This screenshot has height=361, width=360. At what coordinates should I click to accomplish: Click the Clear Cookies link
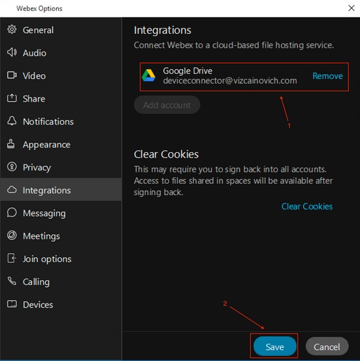coord(307,206)
